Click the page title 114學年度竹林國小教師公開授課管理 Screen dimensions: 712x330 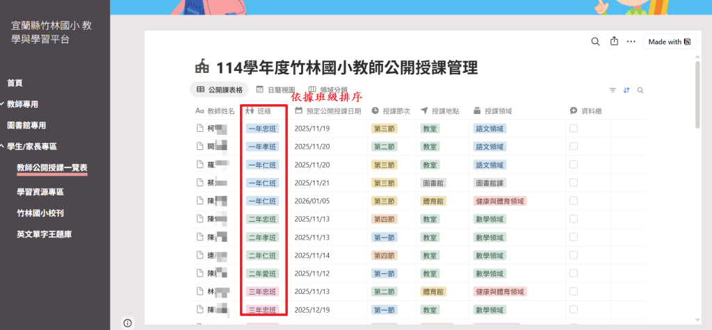pos(348,68)
